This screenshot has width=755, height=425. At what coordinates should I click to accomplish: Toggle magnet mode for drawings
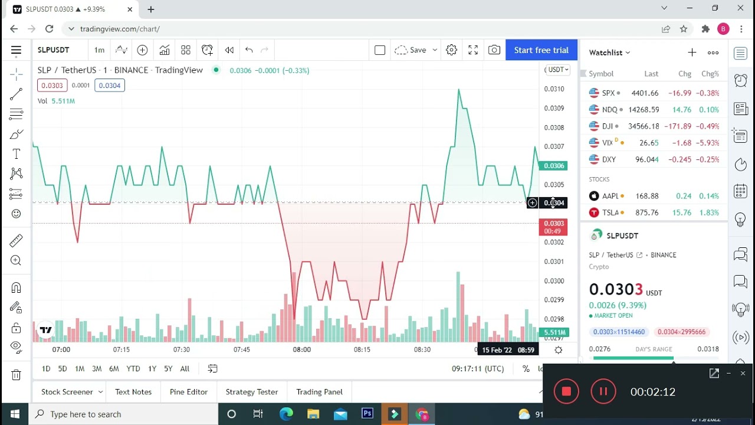[x=16, y=287]
